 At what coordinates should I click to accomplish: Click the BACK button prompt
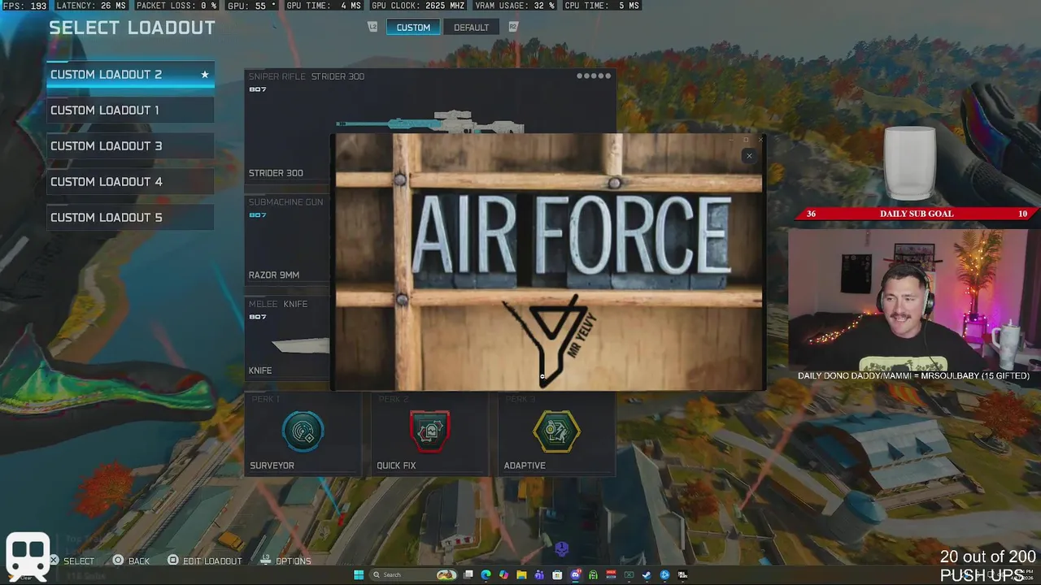coord(132,561)
